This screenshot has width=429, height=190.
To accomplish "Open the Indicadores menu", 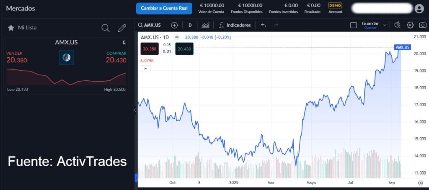I will (235, 25).
